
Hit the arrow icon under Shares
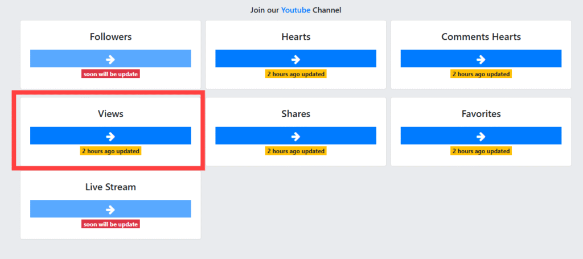click(x=295, y=136)
